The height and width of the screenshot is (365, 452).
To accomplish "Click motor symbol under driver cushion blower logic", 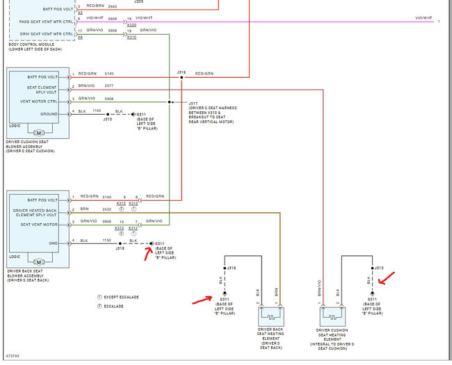I will (x=39, y=133).
